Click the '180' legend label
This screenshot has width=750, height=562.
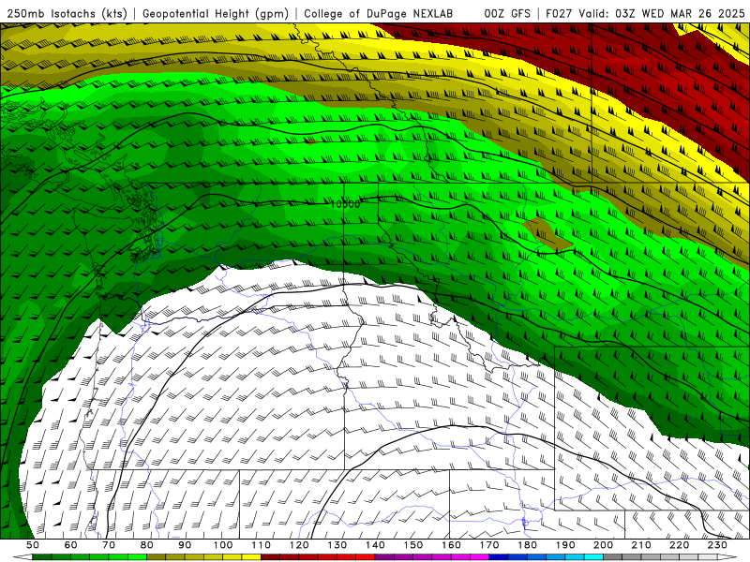click(x=527, y=545)
